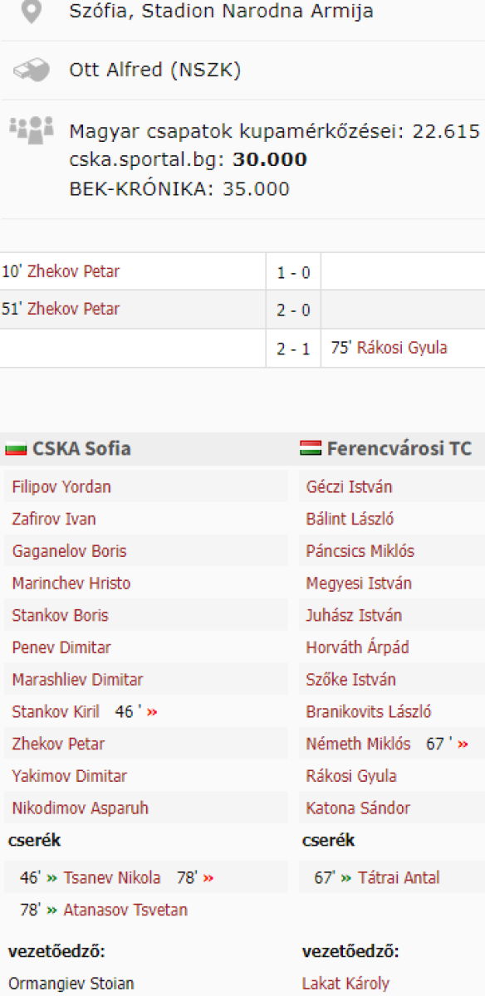The image size is (485, 996).
Task: Click the location pin icon
Action: pos(31,12)
